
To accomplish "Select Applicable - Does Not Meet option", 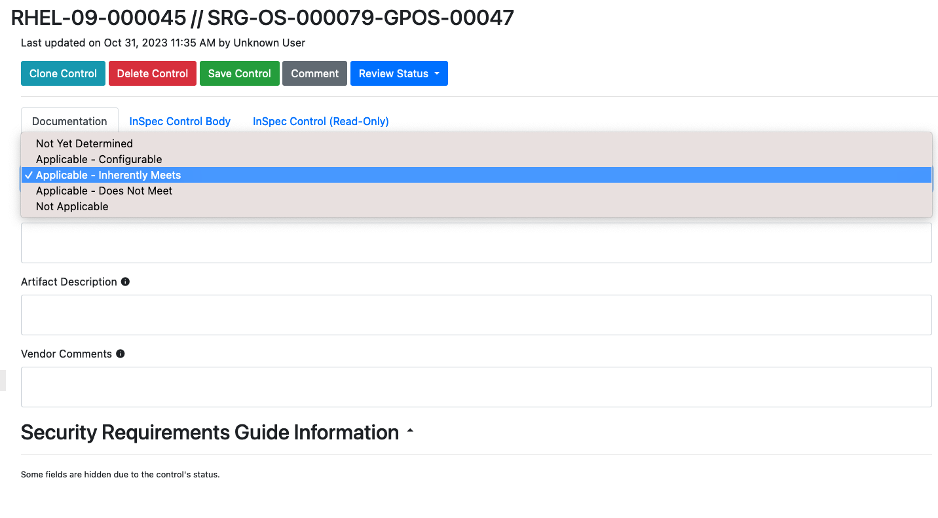I will click(x=476, y=191).
